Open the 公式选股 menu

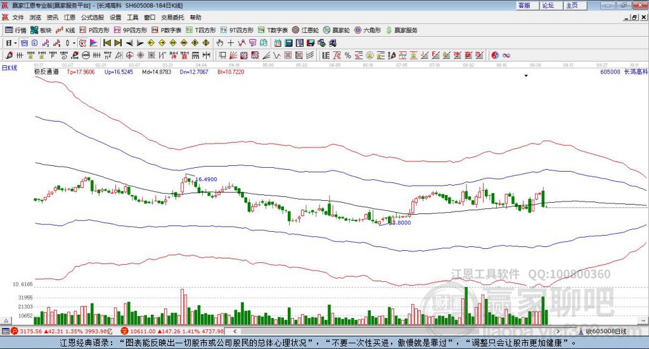point(93,17)
